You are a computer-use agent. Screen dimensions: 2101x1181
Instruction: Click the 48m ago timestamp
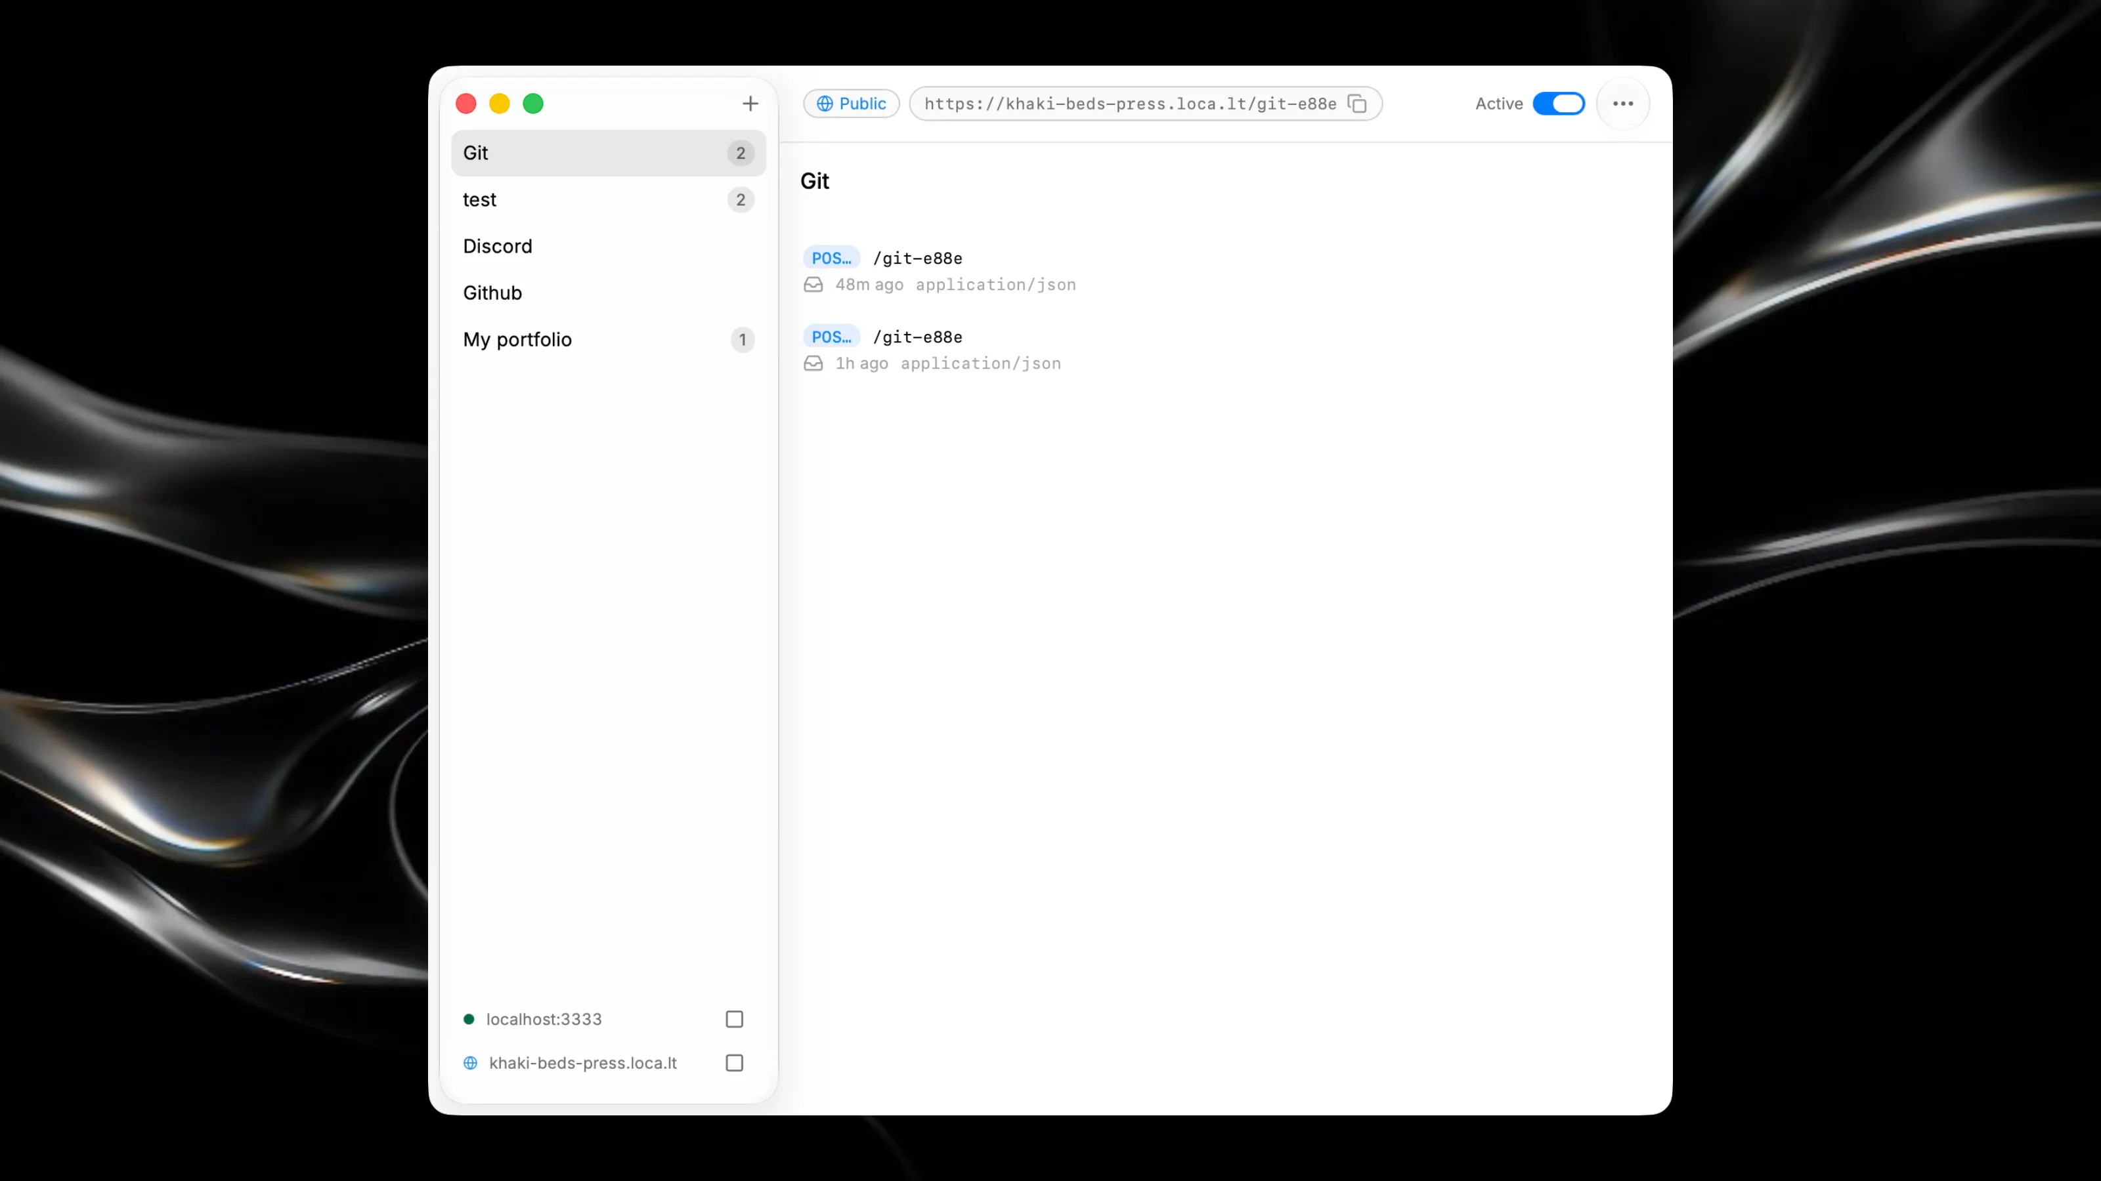(869, 285)
